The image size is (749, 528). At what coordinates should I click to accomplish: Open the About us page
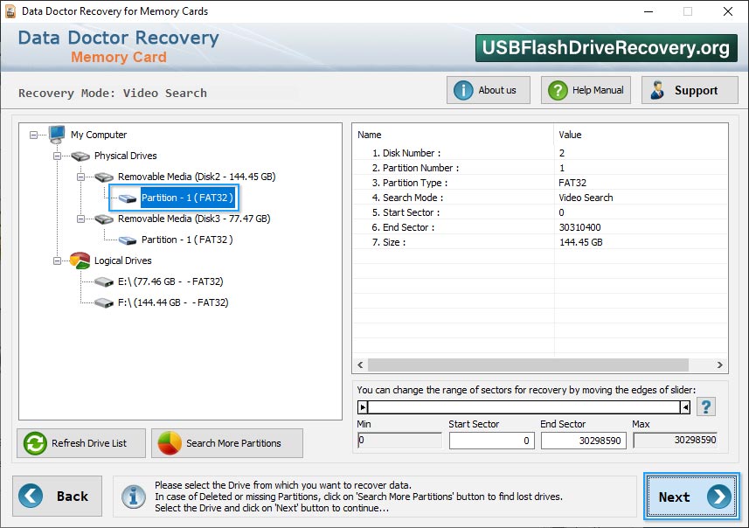click(489, 90)
